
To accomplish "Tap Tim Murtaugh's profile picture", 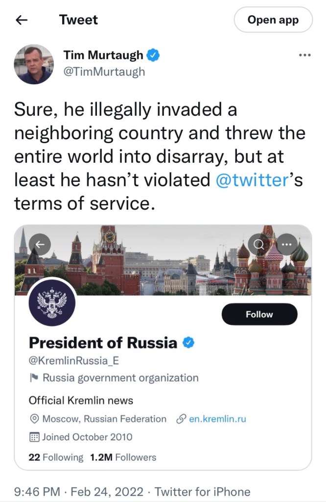I will click(x=34, y=64).
